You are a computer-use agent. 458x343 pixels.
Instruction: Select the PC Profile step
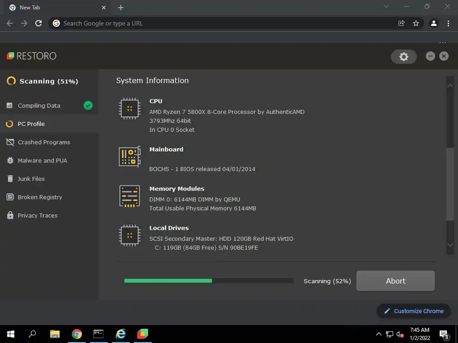[x=49, y=124]
